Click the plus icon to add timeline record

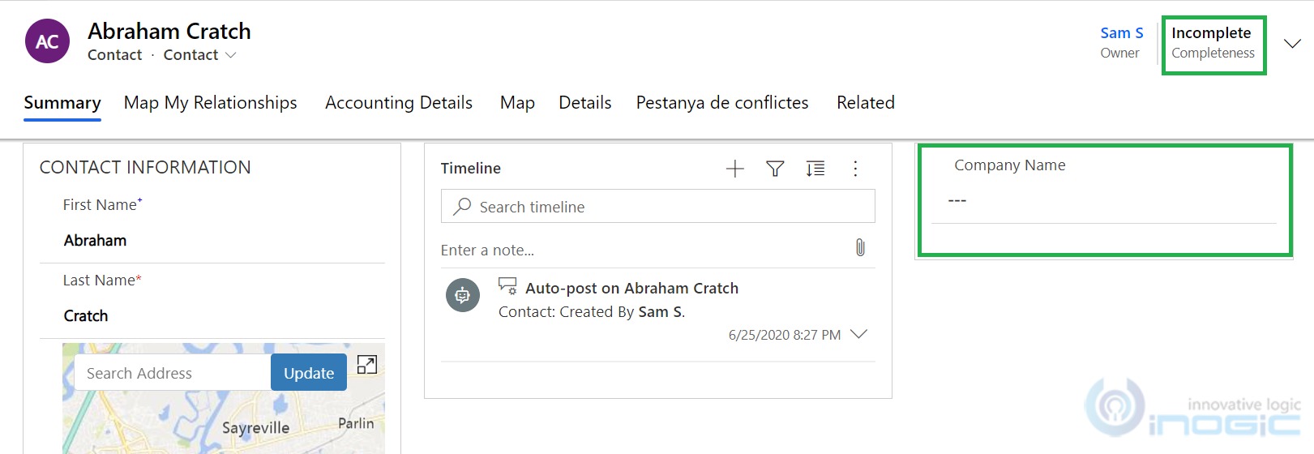[x=734, y=169]
